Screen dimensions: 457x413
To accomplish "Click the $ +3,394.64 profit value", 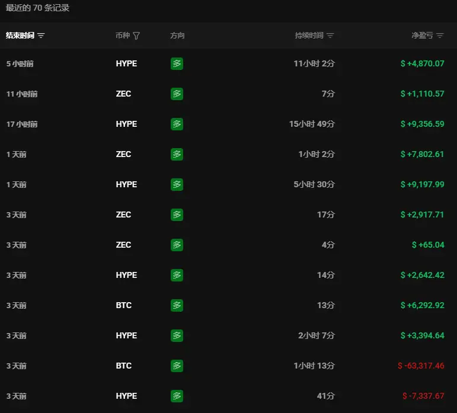I will pos(422,335).
